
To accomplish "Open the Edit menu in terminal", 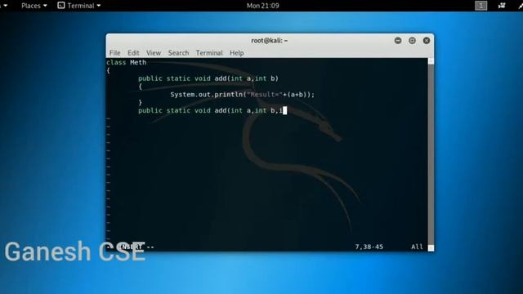I will (133, 52).
